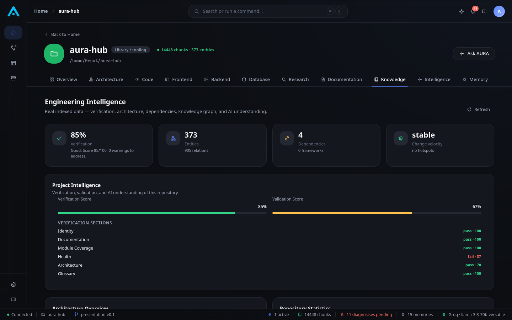512x320 pixels.
Task: Click the /home/Groot/aura-hub path
Action: 95,61
